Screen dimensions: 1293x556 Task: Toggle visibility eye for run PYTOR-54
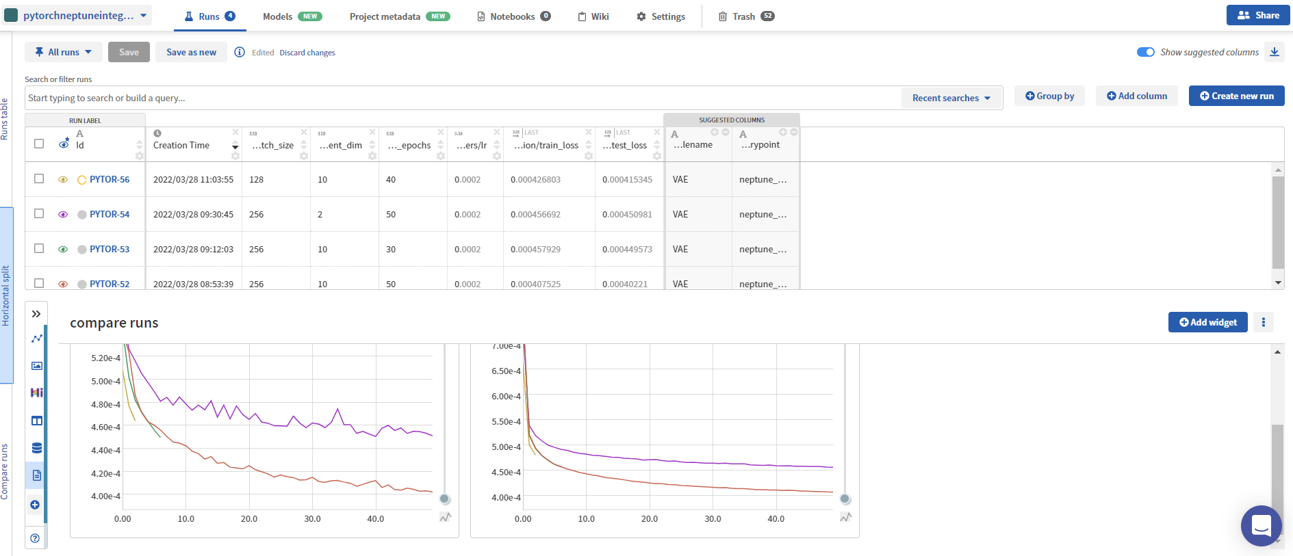coord(63,215)
